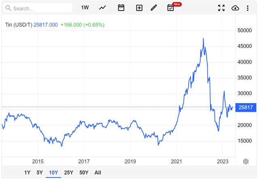
Task: Select the 5Y time range
Action: (40, 172)
